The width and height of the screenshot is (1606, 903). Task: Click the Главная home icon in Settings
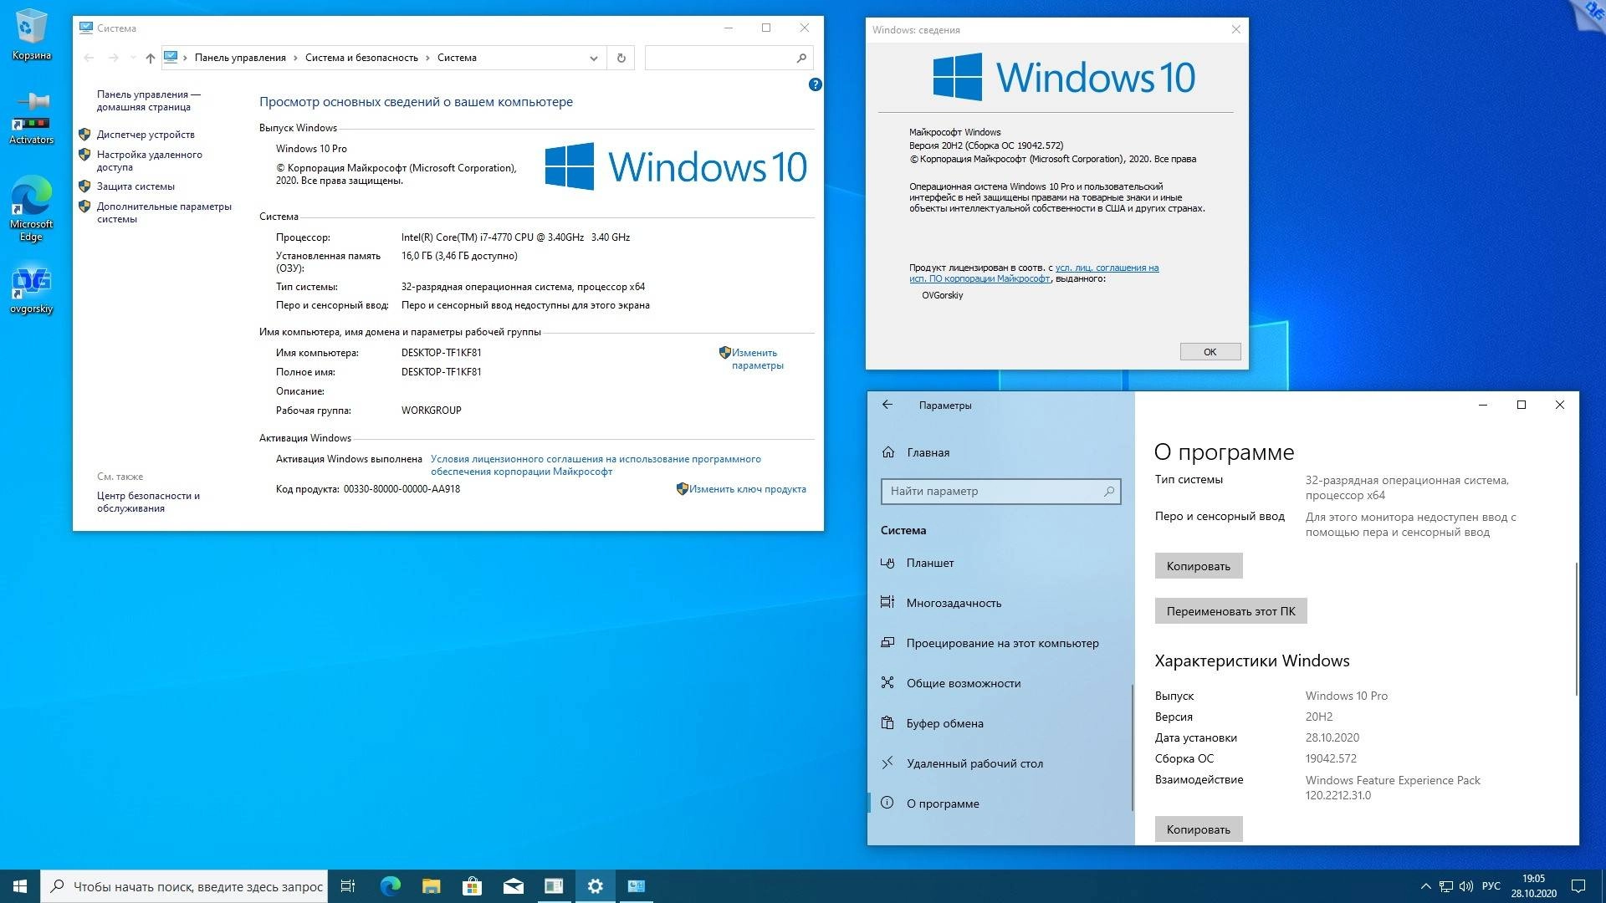point(888,452)
